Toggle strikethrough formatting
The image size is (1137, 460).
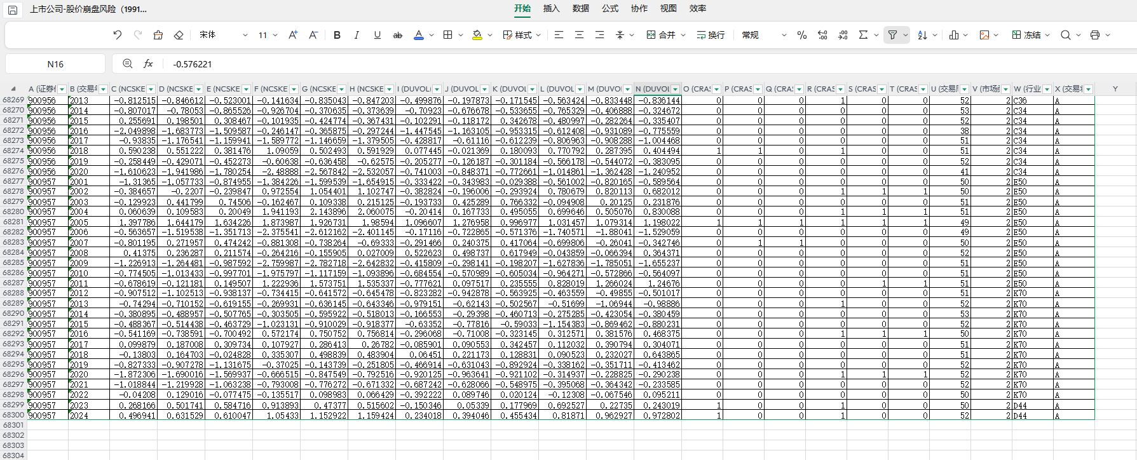(398, 35)
